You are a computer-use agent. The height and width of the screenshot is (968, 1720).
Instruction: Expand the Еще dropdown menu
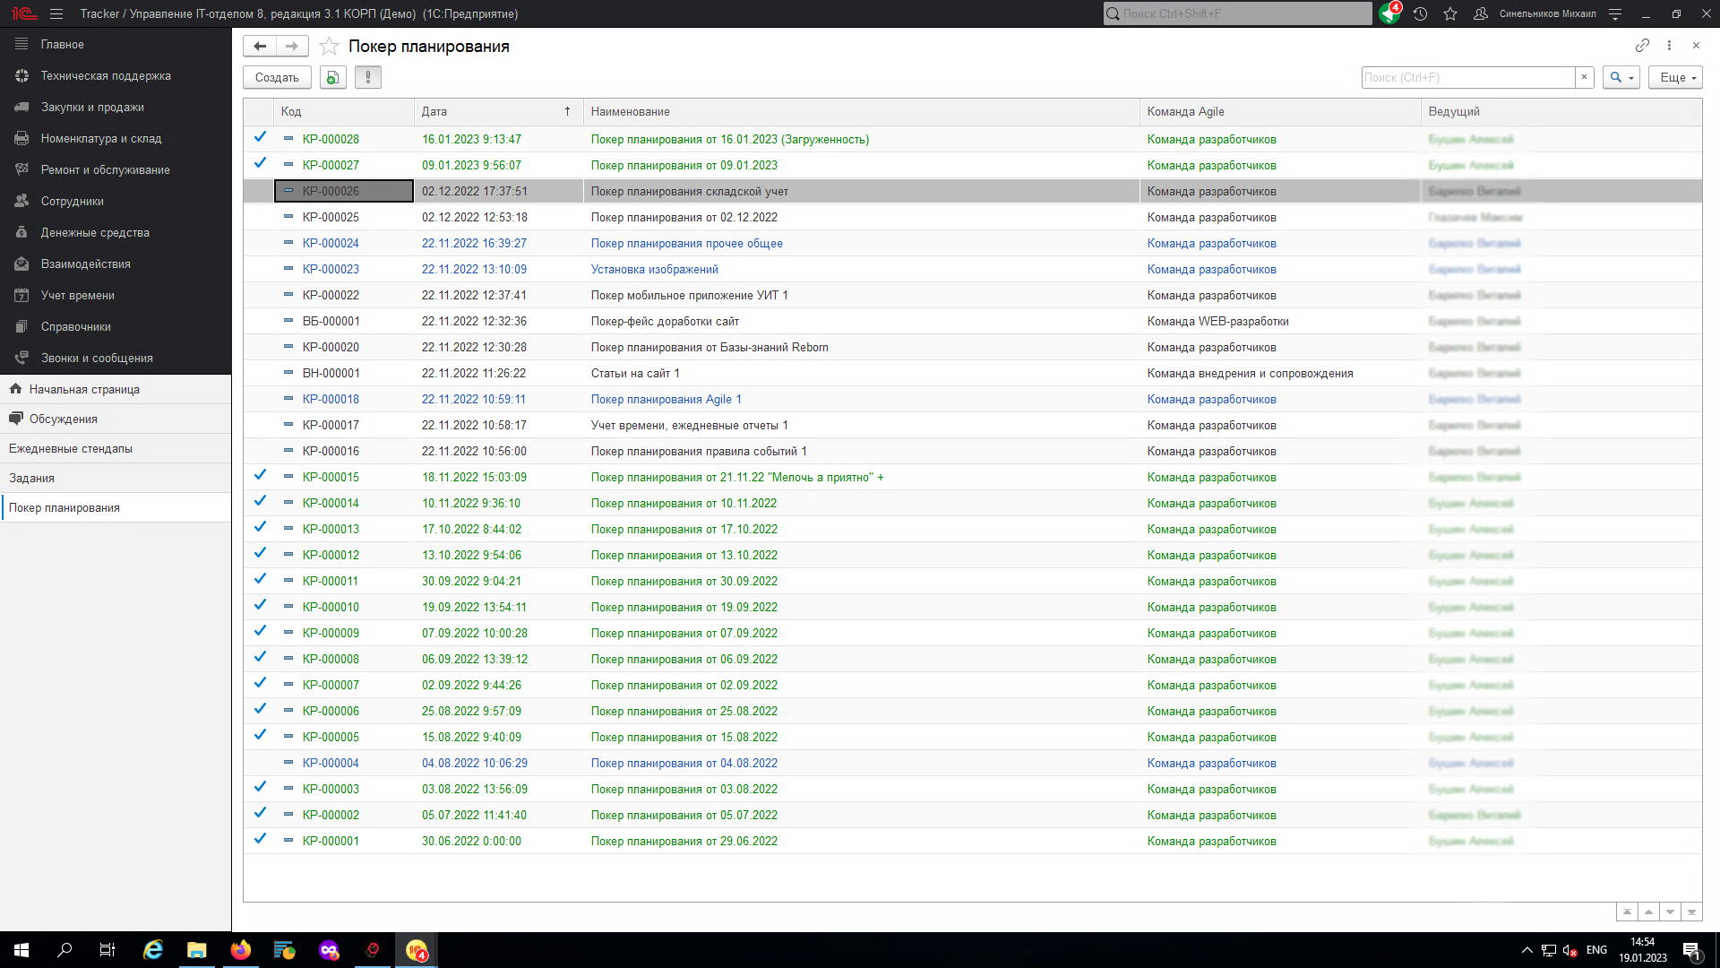pos(1677,78)
